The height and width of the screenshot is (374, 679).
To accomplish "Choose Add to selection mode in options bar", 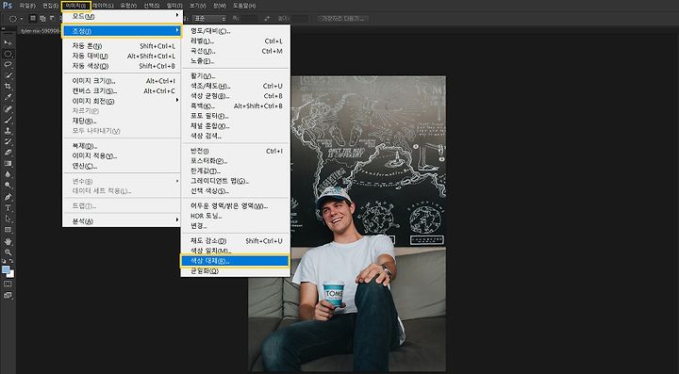I will click(42, 19).
